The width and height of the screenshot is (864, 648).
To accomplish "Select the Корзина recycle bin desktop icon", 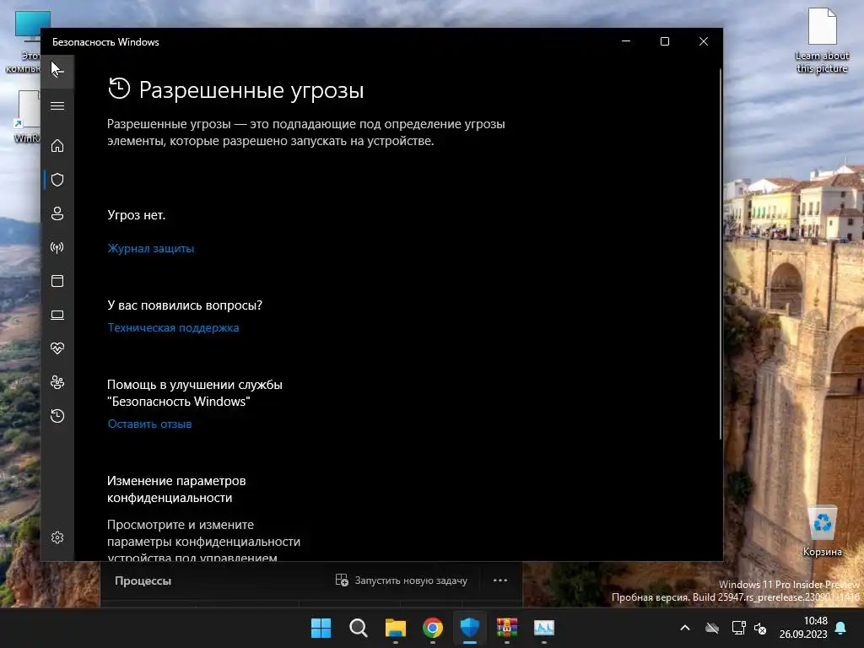I will pyautogui.click(x=822, y=532).
